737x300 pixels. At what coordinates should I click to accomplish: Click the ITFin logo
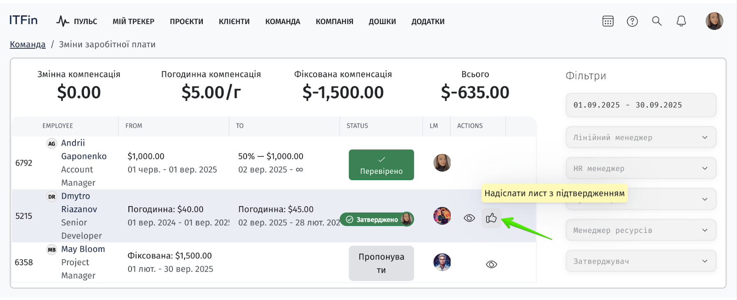(23, 20)
